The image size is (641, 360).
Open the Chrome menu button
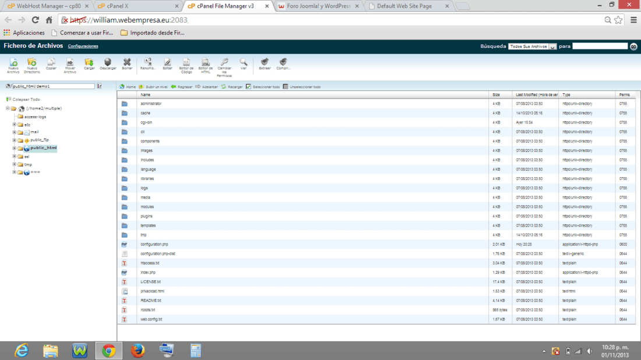[633, 20]
